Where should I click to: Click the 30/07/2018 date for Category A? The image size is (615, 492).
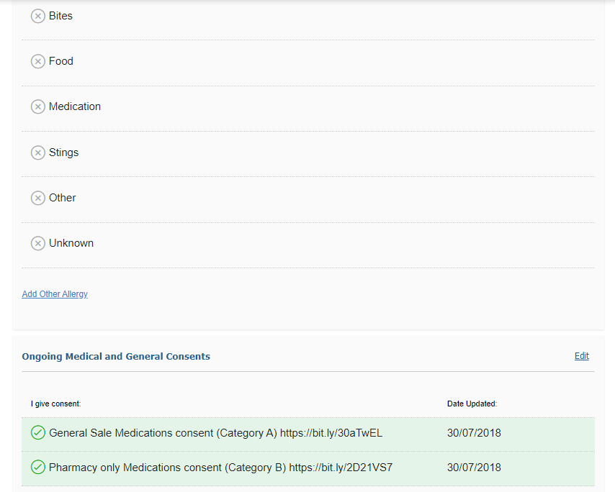(x=474, y=433)
